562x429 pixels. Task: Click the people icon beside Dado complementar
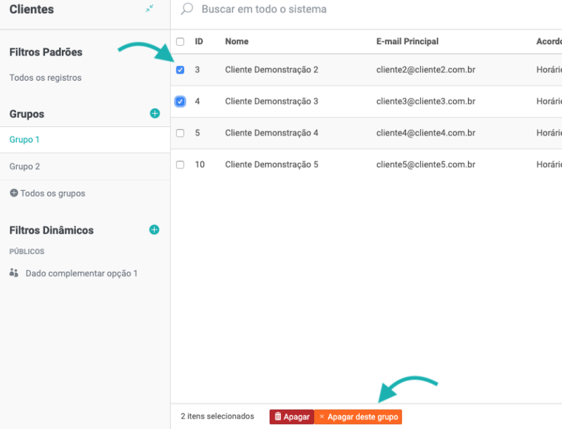point(14,273)
